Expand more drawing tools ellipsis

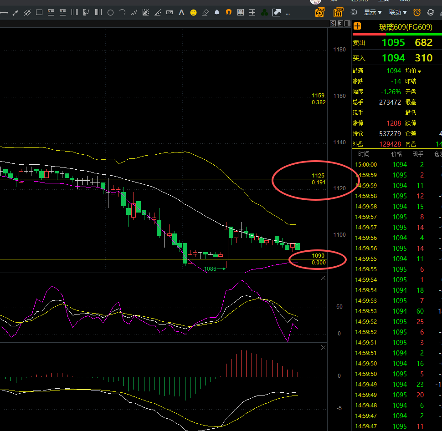click(x=288, y=14)
